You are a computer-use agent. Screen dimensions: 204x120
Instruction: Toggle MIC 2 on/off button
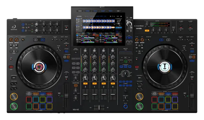[23, 31]
